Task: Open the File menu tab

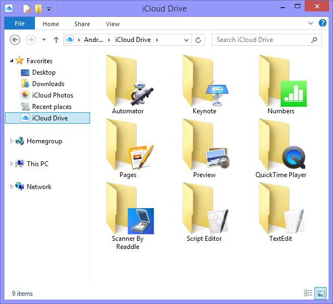Action: tap(20, 24)
